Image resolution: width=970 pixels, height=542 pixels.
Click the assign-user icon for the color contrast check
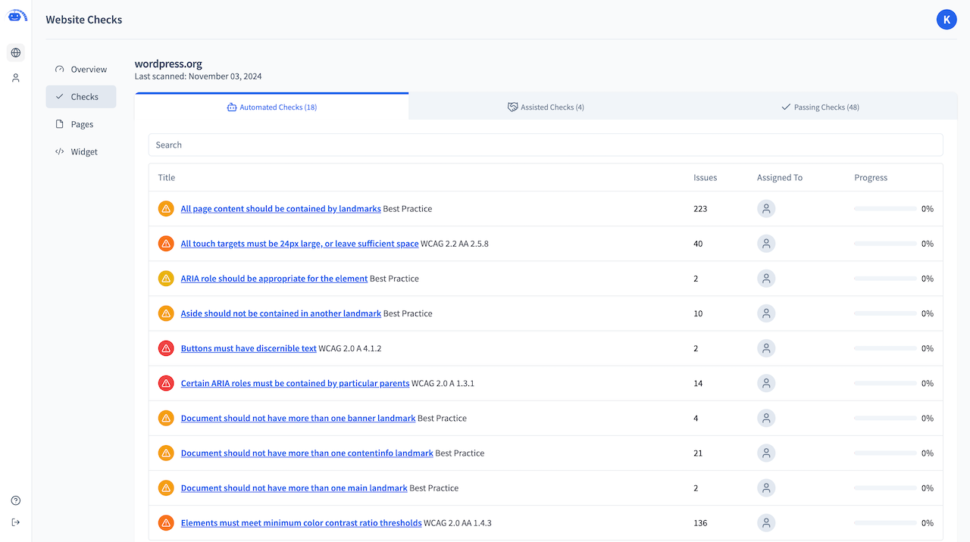pyautogui.click(x=765, y=522)
